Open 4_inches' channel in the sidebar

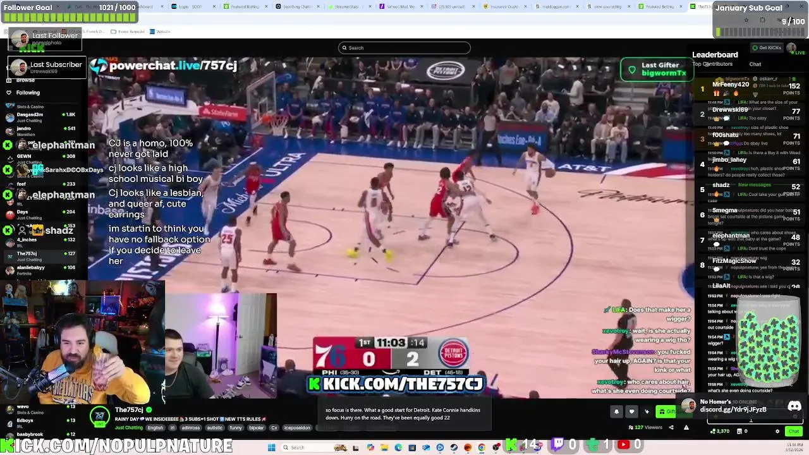pos(40,242)
